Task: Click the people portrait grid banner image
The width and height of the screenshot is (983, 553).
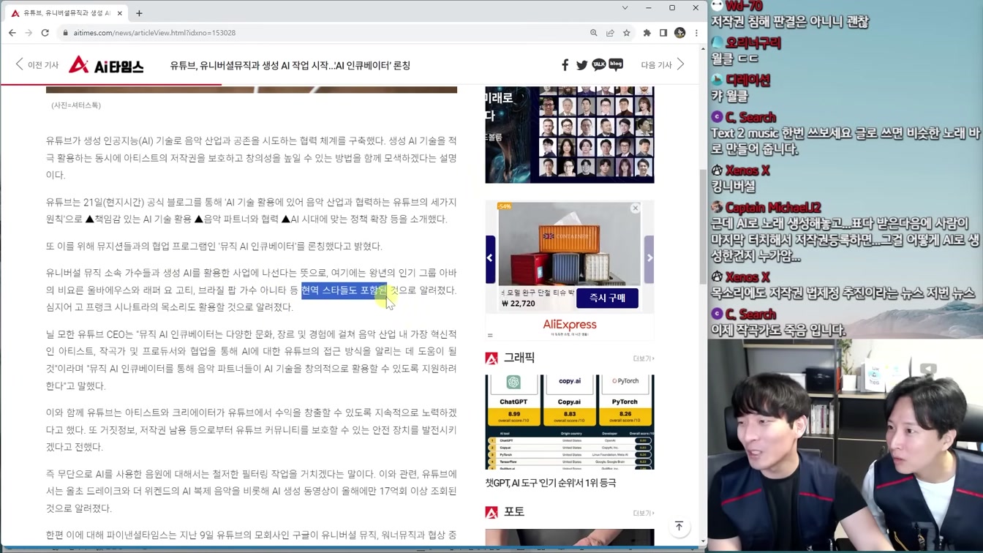Action: point(570,135)
